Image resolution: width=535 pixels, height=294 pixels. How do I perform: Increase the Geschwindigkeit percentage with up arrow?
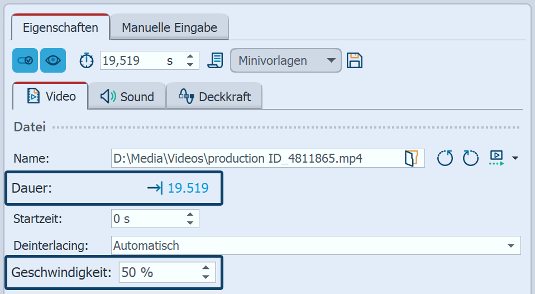pos(206,269)
